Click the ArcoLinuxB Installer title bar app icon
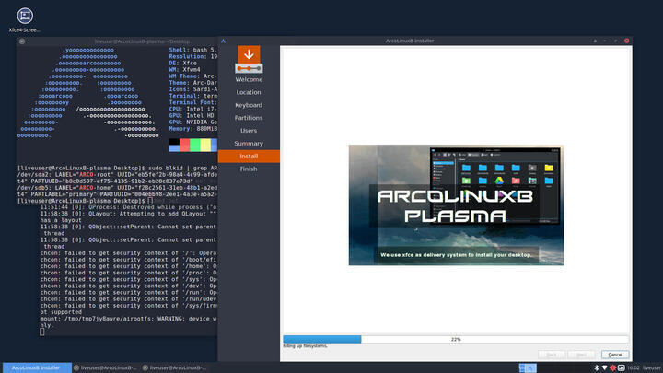This screenshot has height=373, width=663. 223,41
